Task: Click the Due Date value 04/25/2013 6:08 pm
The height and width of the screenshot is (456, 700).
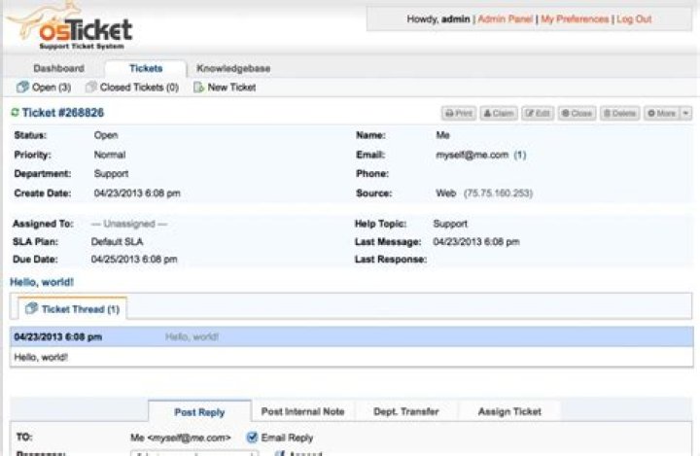Action: pos(134,259)
